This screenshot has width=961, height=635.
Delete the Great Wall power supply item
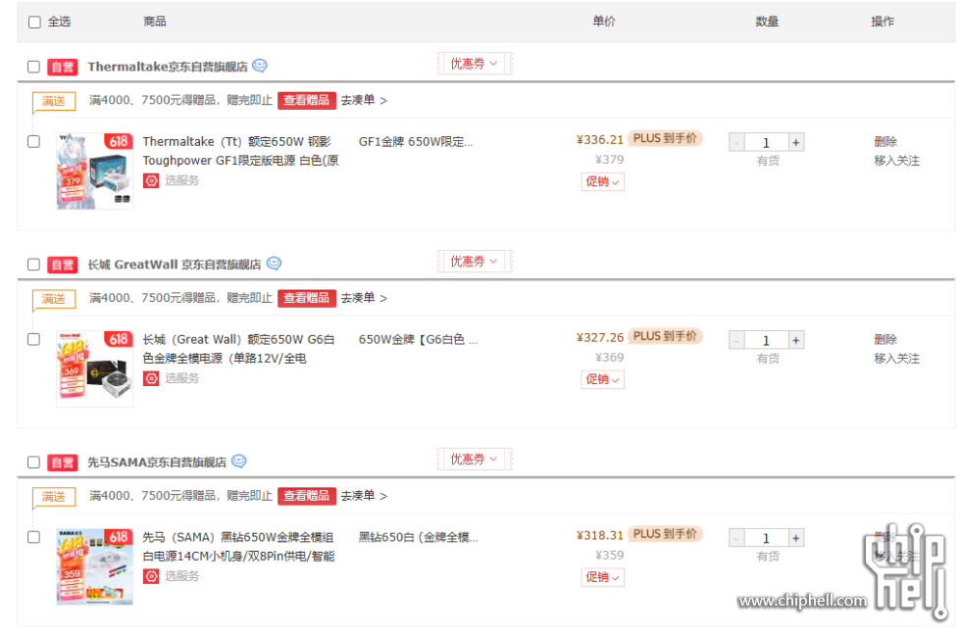(885, 339)
